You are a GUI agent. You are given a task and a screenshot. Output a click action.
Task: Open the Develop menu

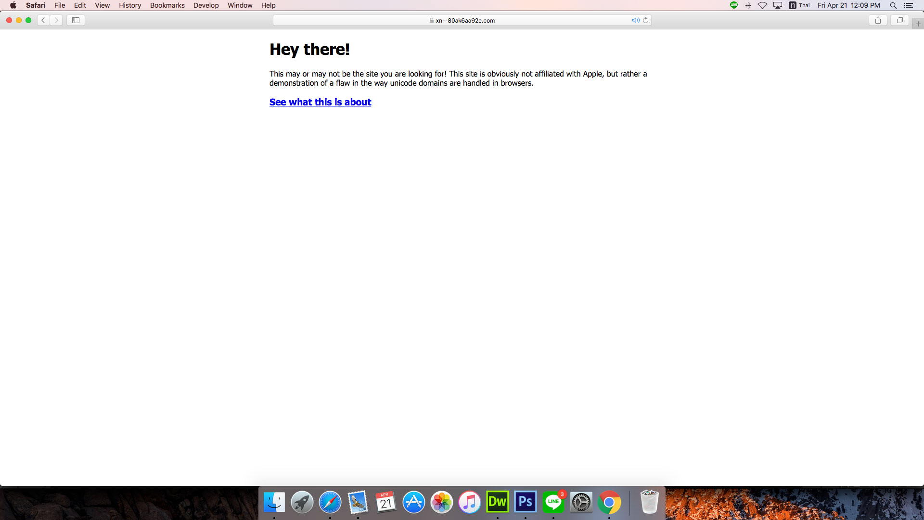[206, 5]
